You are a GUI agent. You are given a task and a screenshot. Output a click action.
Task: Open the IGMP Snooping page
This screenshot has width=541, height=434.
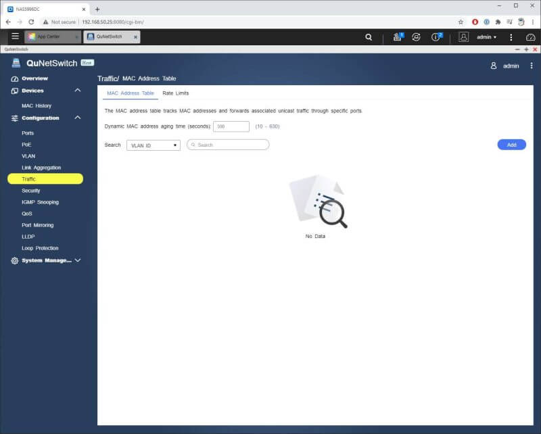pyautogui.click(x=40, y=202)
